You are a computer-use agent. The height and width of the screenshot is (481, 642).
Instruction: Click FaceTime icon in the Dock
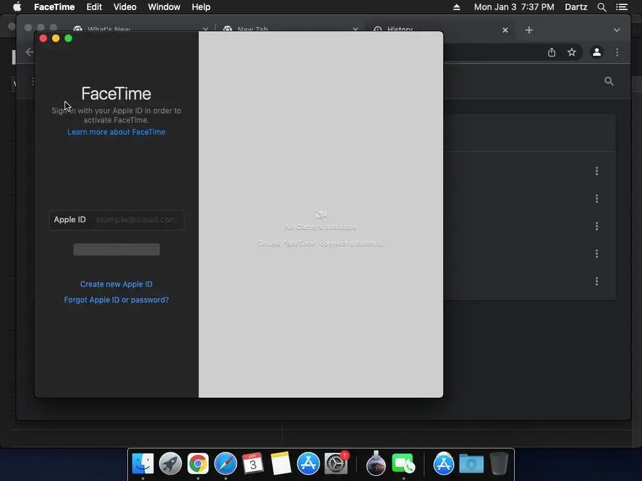[403, 463]
